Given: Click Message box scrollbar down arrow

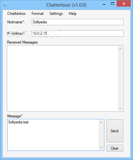Looking at the screenshot, I should [x=101, y=148].
